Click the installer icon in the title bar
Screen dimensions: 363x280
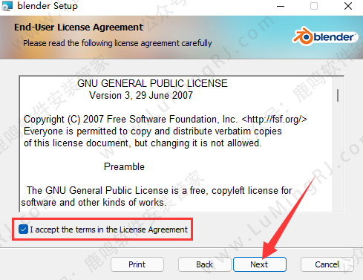pyautogui.click(x=7, y=6)
